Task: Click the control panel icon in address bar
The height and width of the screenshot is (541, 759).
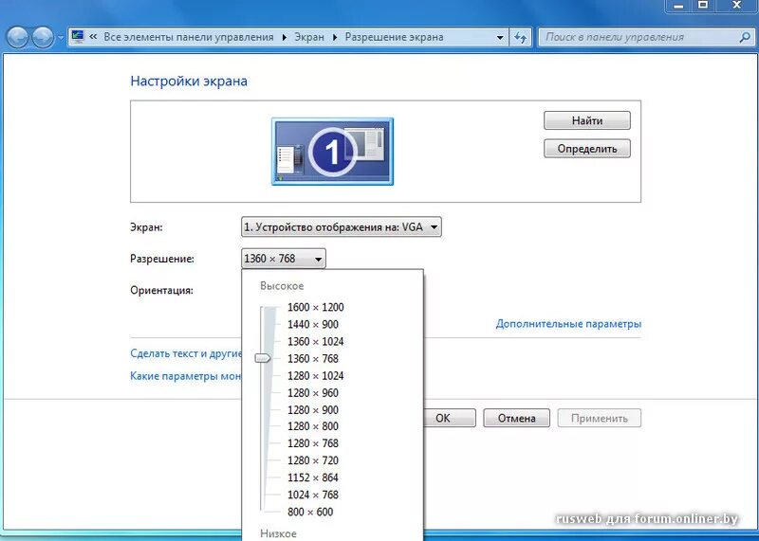Action: 77,37
